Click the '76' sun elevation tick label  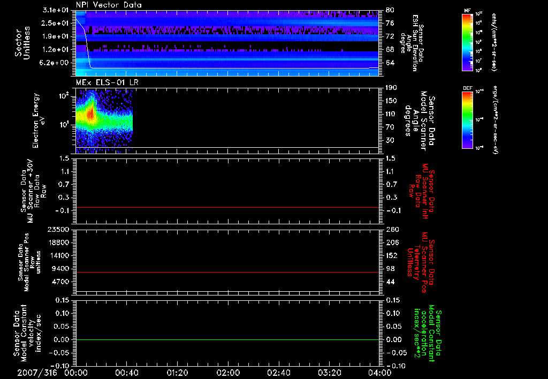click(390, 23)
